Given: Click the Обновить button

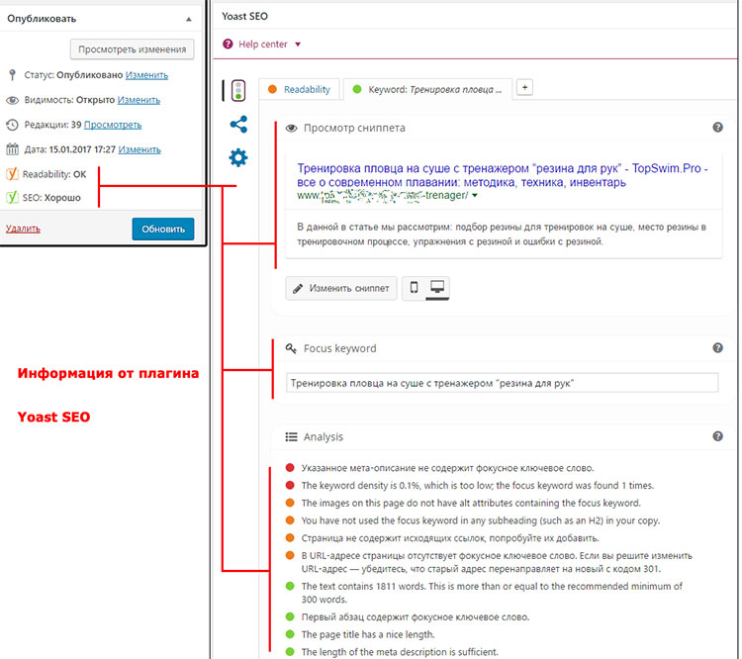Looking at the screenshot, I should (163, 230).
